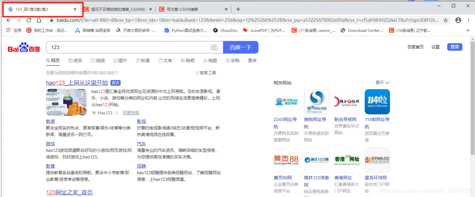Click the 联合早报网 site thumbnail
Image resolution: width=475 pixels, height=197 pixels.
[347, 102]
